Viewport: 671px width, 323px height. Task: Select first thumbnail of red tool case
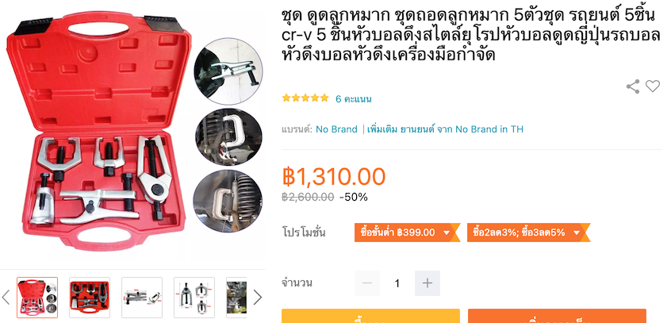pyautogui.click(x=37, y=298)
